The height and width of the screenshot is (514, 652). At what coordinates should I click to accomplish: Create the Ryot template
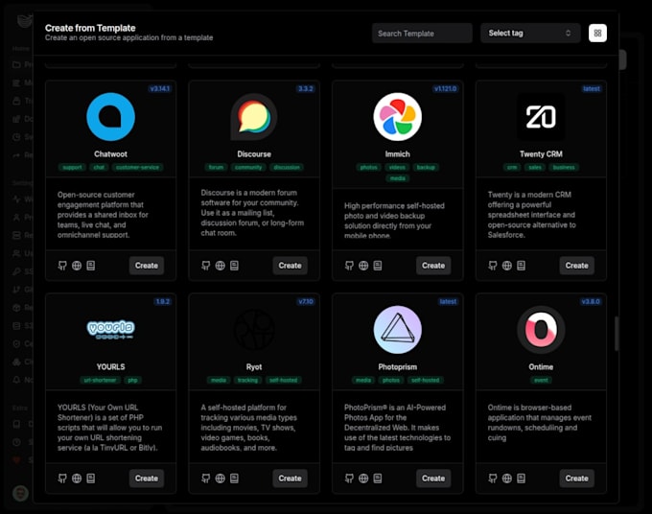coord(290,479)
